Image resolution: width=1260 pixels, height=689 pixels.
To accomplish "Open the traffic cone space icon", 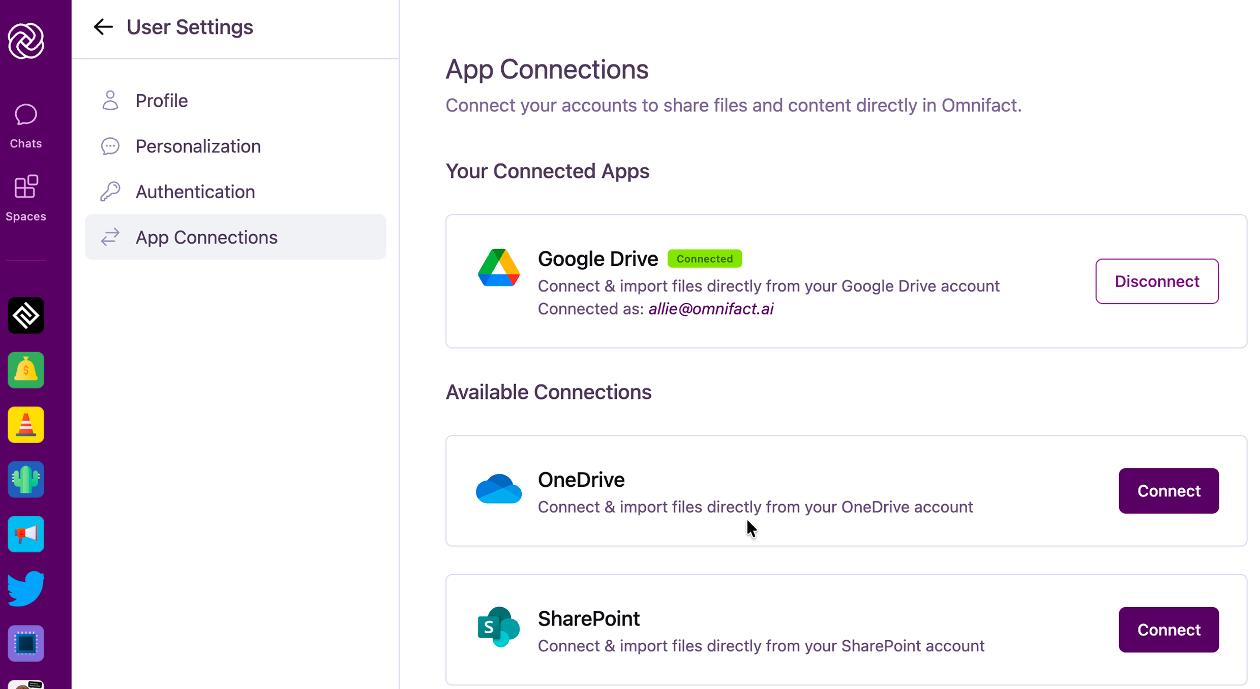I will 26,425.
